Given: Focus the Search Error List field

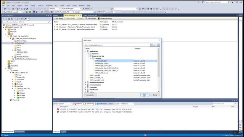Looking at the screenshot, I should pyautogui.click(x=223, y=104).
